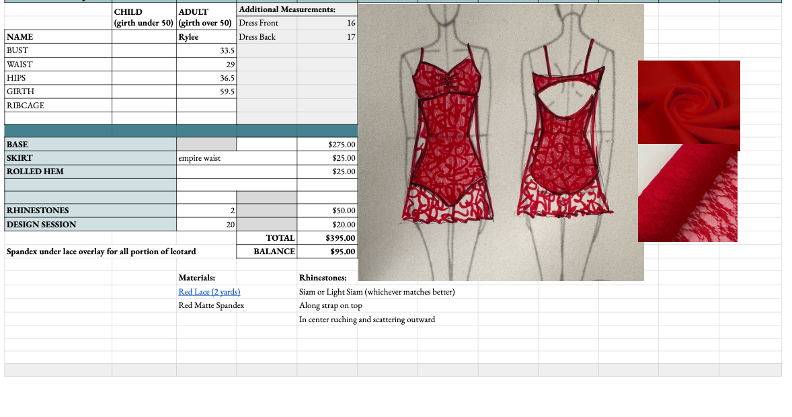Click the DESIGN SESSION row label
This screenshot has height=417, width=792.
click(x=90, y=225)
